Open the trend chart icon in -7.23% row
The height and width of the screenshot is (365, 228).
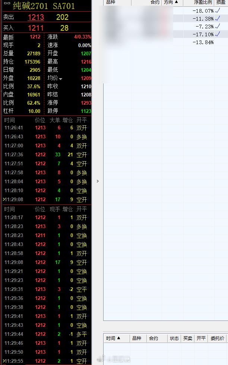(x=217, y=26)
